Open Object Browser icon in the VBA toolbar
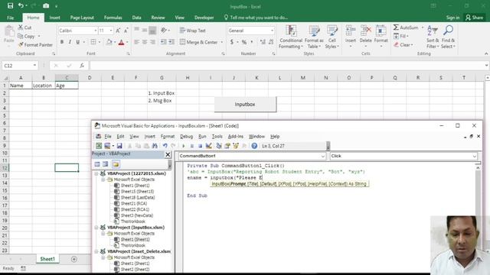 click(236, 146)
